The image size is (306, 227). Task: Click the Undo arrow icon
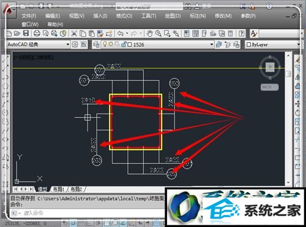pos(121,33)
